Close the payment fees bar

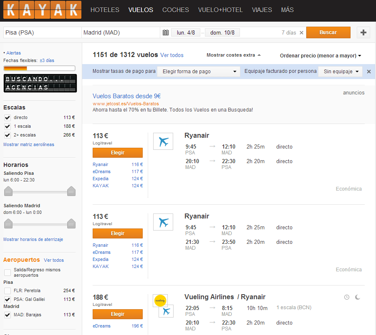coord(368,72)
